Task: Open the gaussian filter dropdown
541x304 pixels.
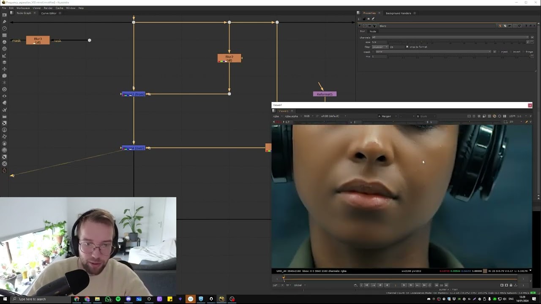Action: point(380,47)
